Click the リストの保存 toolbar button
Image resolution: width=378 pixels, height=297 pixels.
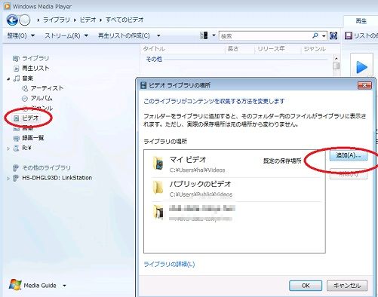click(x=361, y=35)
